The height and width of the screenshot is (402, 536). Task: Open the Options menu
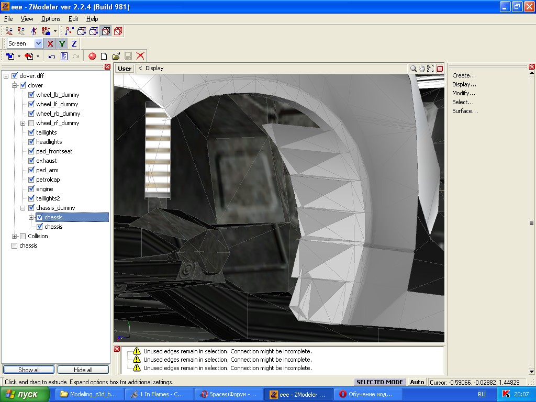(51, 19)
